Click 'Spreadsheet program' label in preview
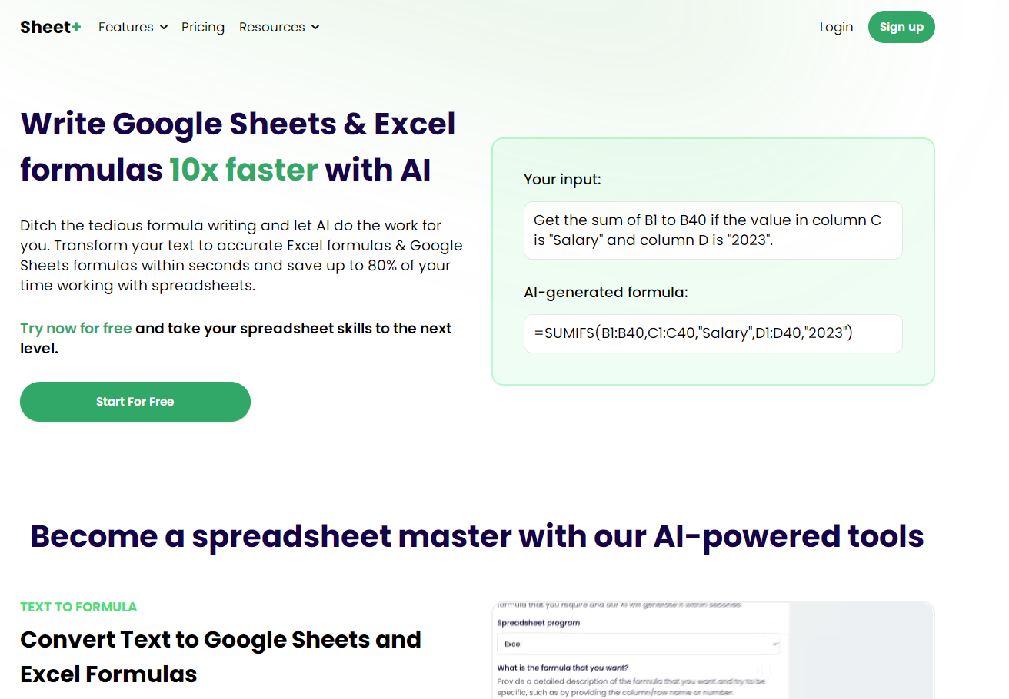This screenshot has height=699, width=1009. (538, 623)
